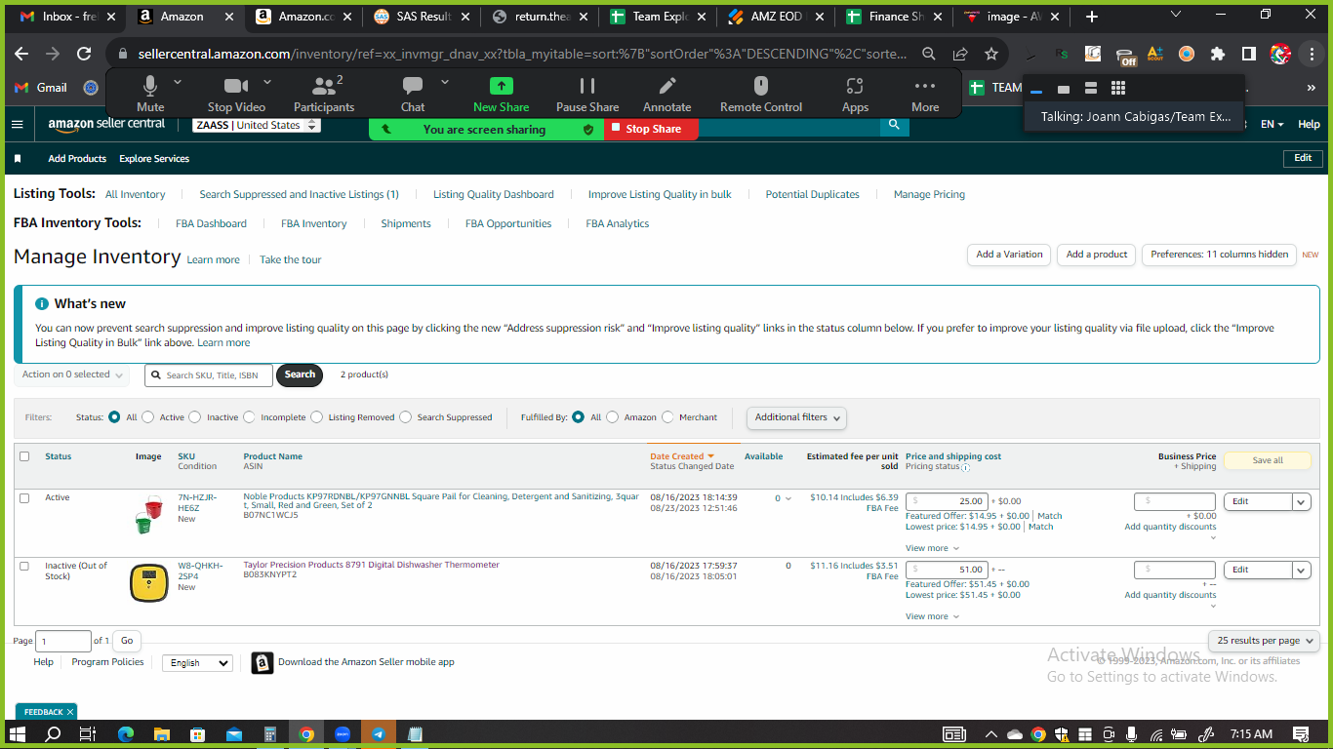
Task: Open FBA Inventory tool link
Action: [x=313, y=223]
